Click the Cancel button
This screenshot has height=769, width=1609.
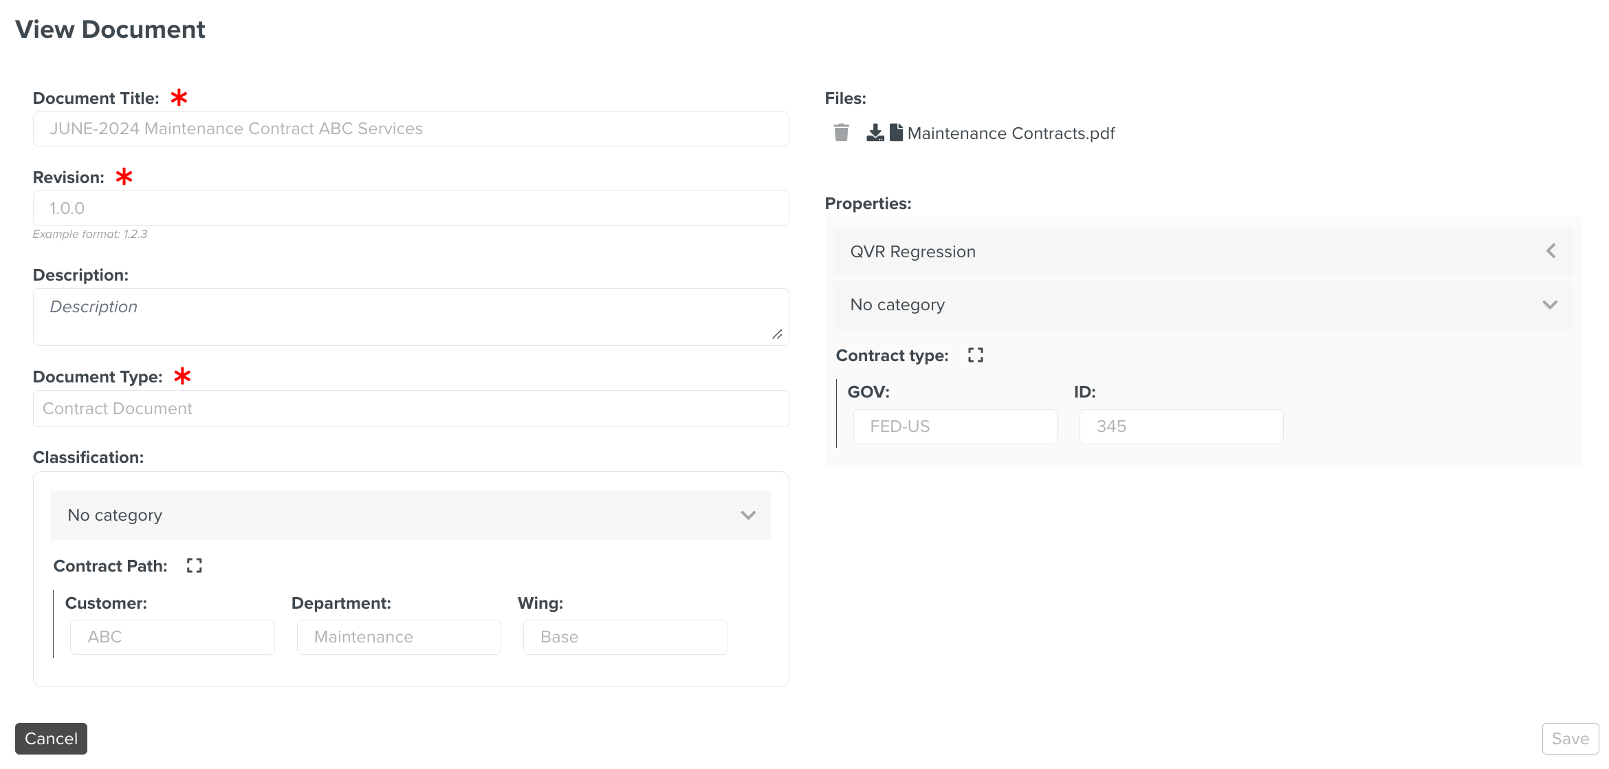(x=51, y=739)
